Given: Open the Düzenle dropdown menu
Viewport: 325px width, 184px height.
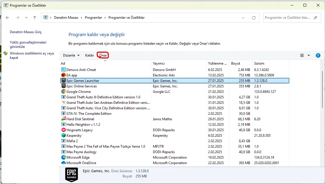Looking at the screenshot, I should 71,55.
